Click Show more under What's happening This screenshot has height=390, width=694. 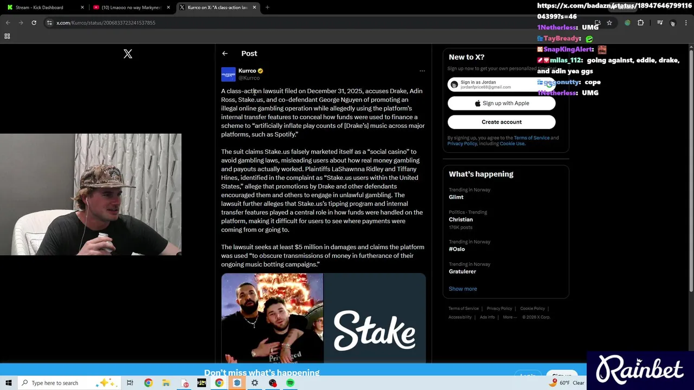[x=462, y=289]
